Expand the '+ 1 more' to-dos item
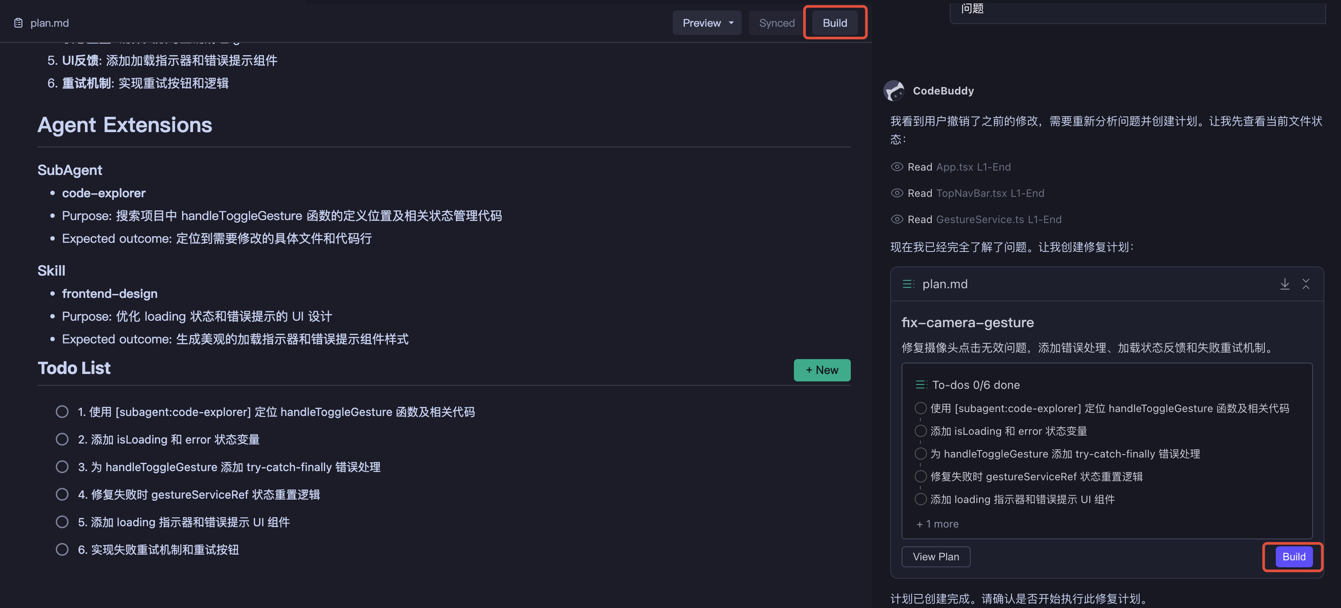 tap(937, 524)
